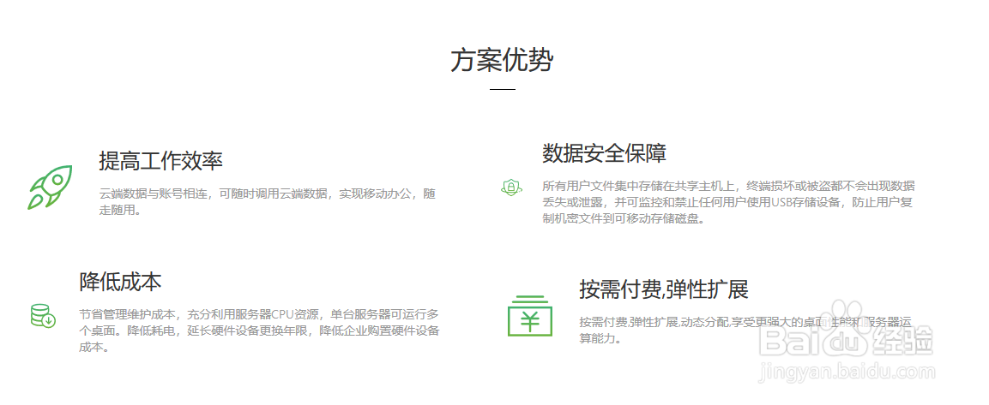The height and width of the screenshot is (405, 989).
Task: Click the 方案优势 section title
Action: (502, 61)
